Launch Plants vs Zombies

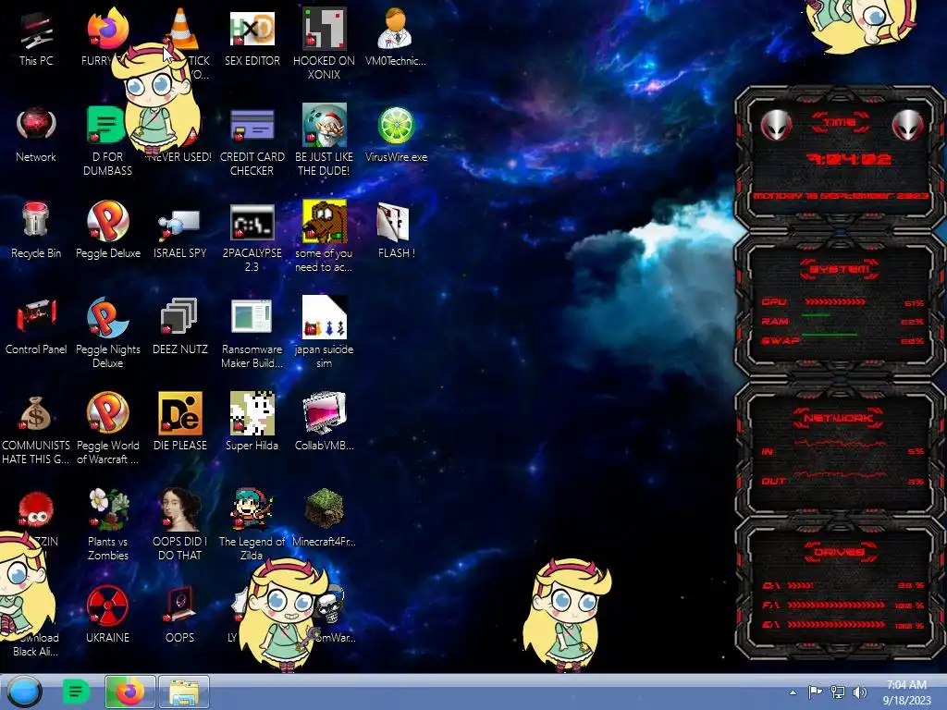click(x=107, y=525)
